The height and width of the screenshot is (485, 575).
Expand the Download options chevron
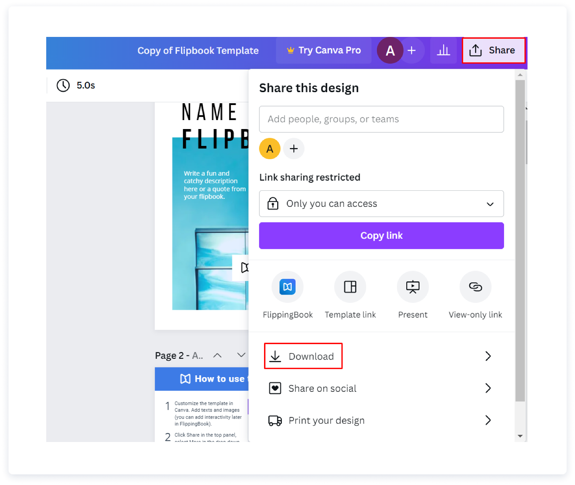pos(488,356)
